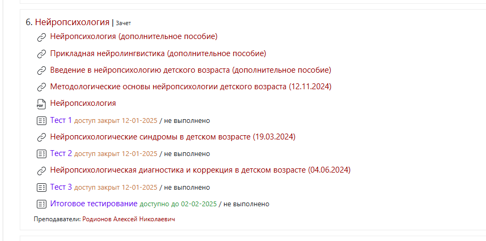Image resolution: width=486 pixels, height=241 pixels.
Task: Open Прикладная нейролингвистика supplementary material
Action: [158, 53]
